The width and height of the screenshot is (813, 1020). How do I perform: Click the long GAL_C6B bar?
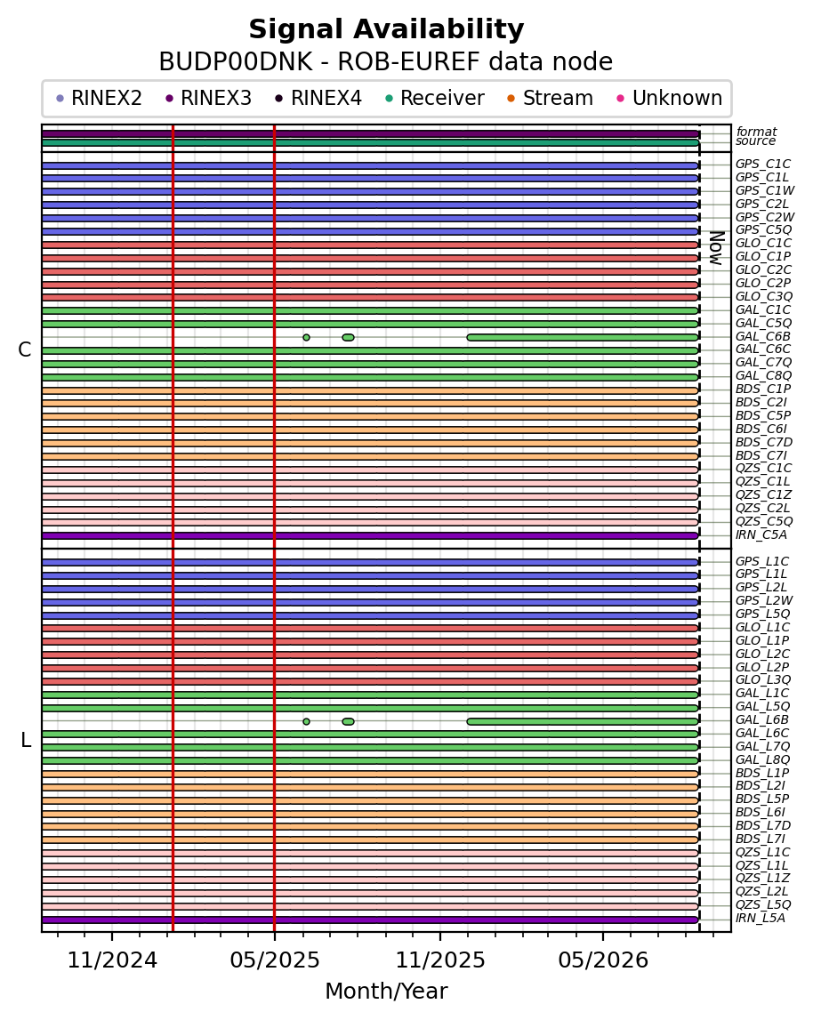[584, 337]
